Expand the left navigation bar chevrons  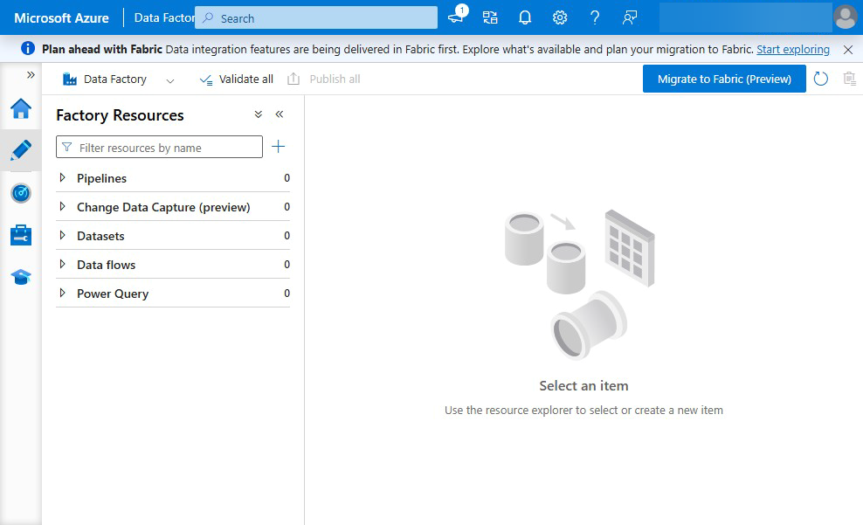pyautogui.click(x=31, y=75)
